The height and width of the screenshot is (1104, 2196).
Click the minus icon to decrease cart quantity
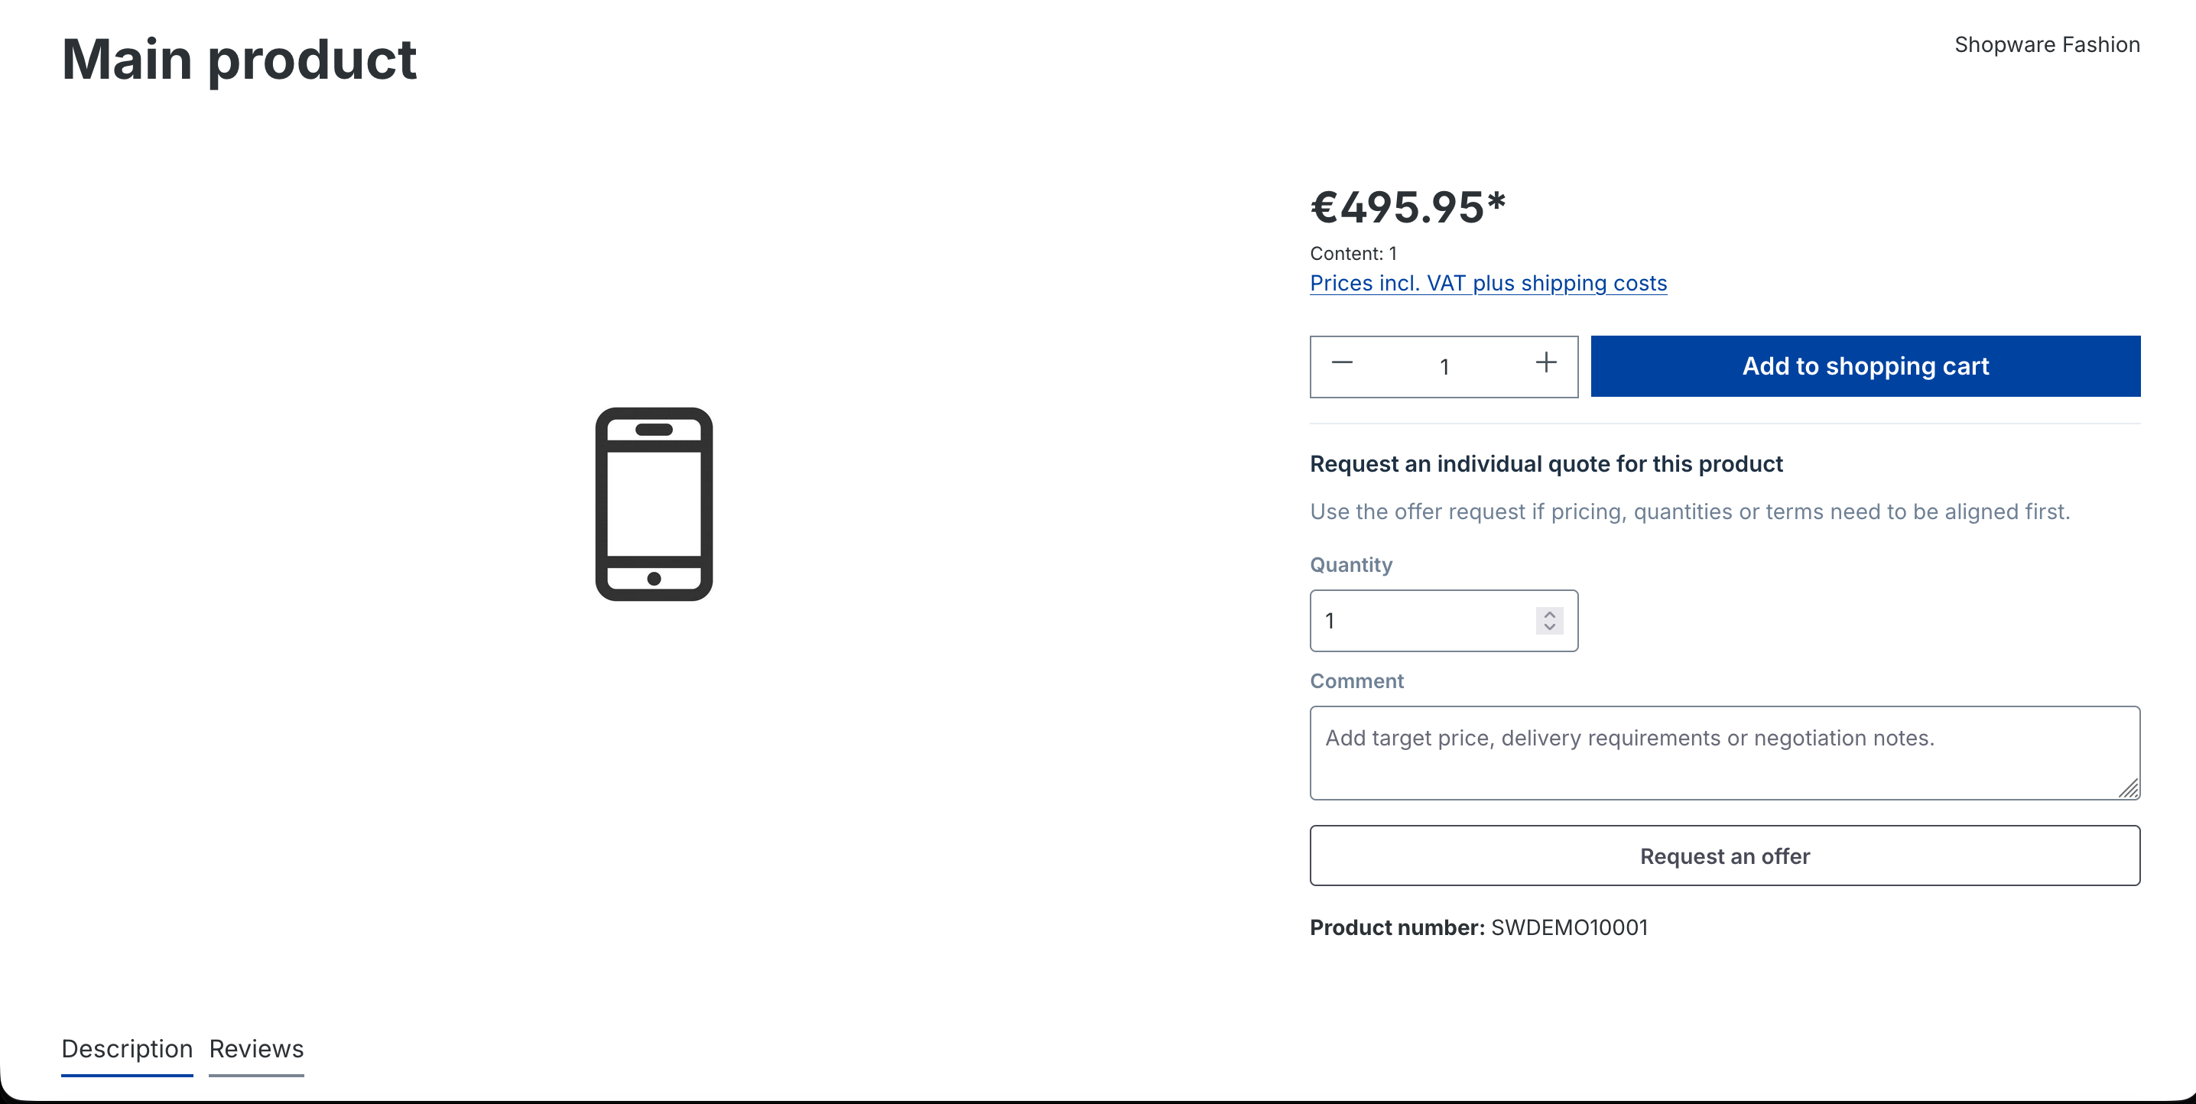pos(1342,364)
